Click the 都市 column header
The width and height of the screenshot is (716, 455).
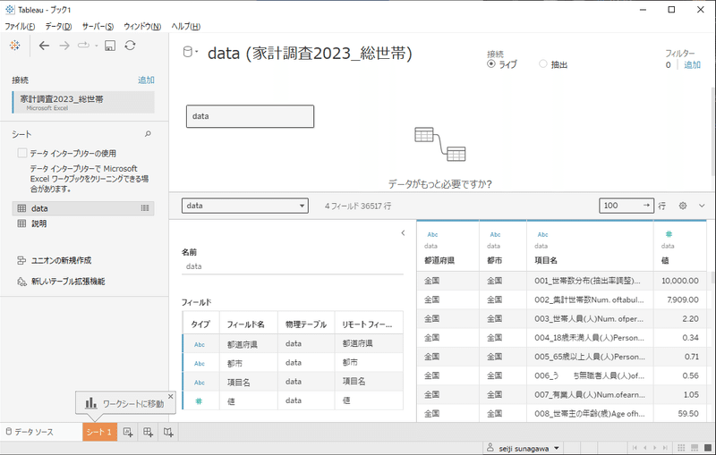point(495,260)
